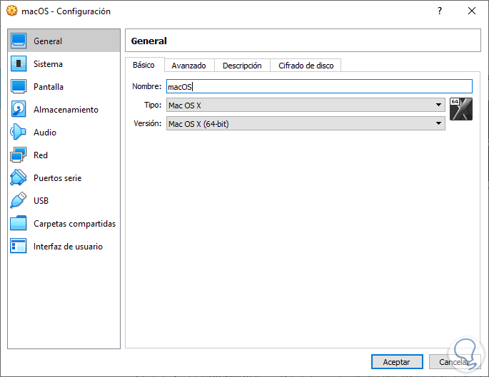Open Puertos serie connector icon
489x377 pixels.
(x=19, y=178)
